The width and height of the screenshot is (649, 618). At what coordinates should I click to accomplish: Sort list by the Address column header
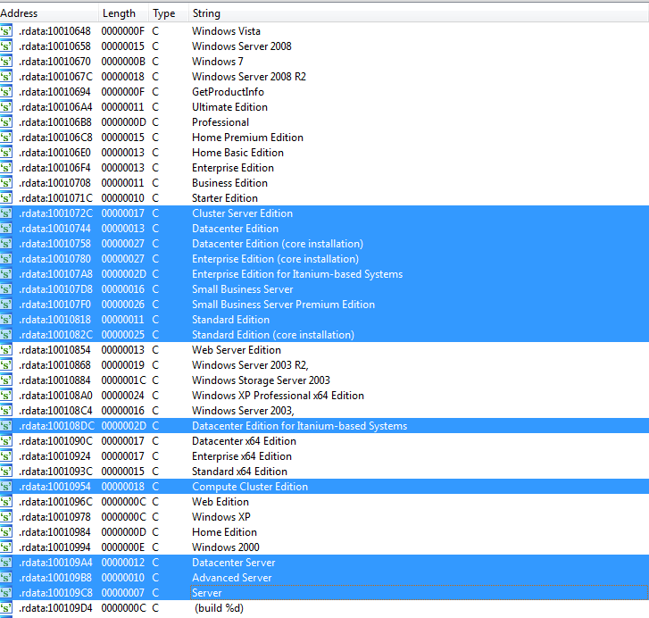tap(49, 13)
